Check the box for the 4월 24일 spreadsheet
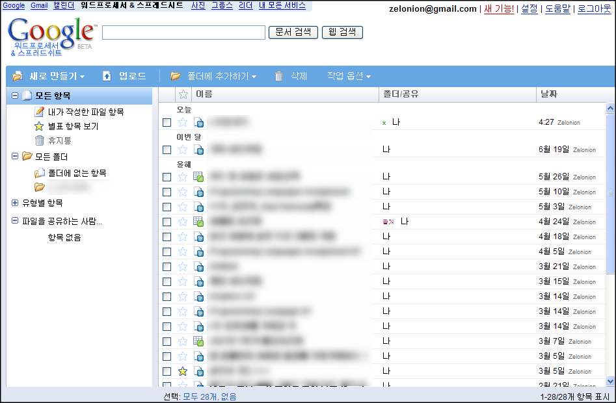 pos(167,222)
